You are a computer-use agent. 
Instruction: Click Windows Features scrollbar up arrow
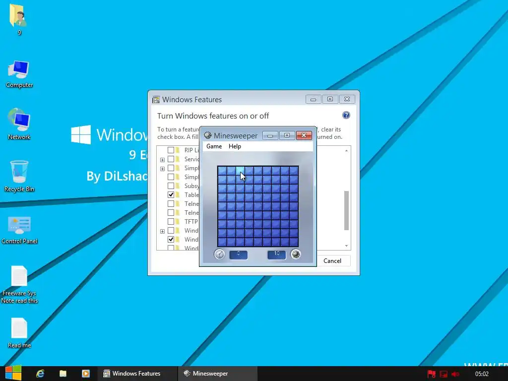click(346, 150)
